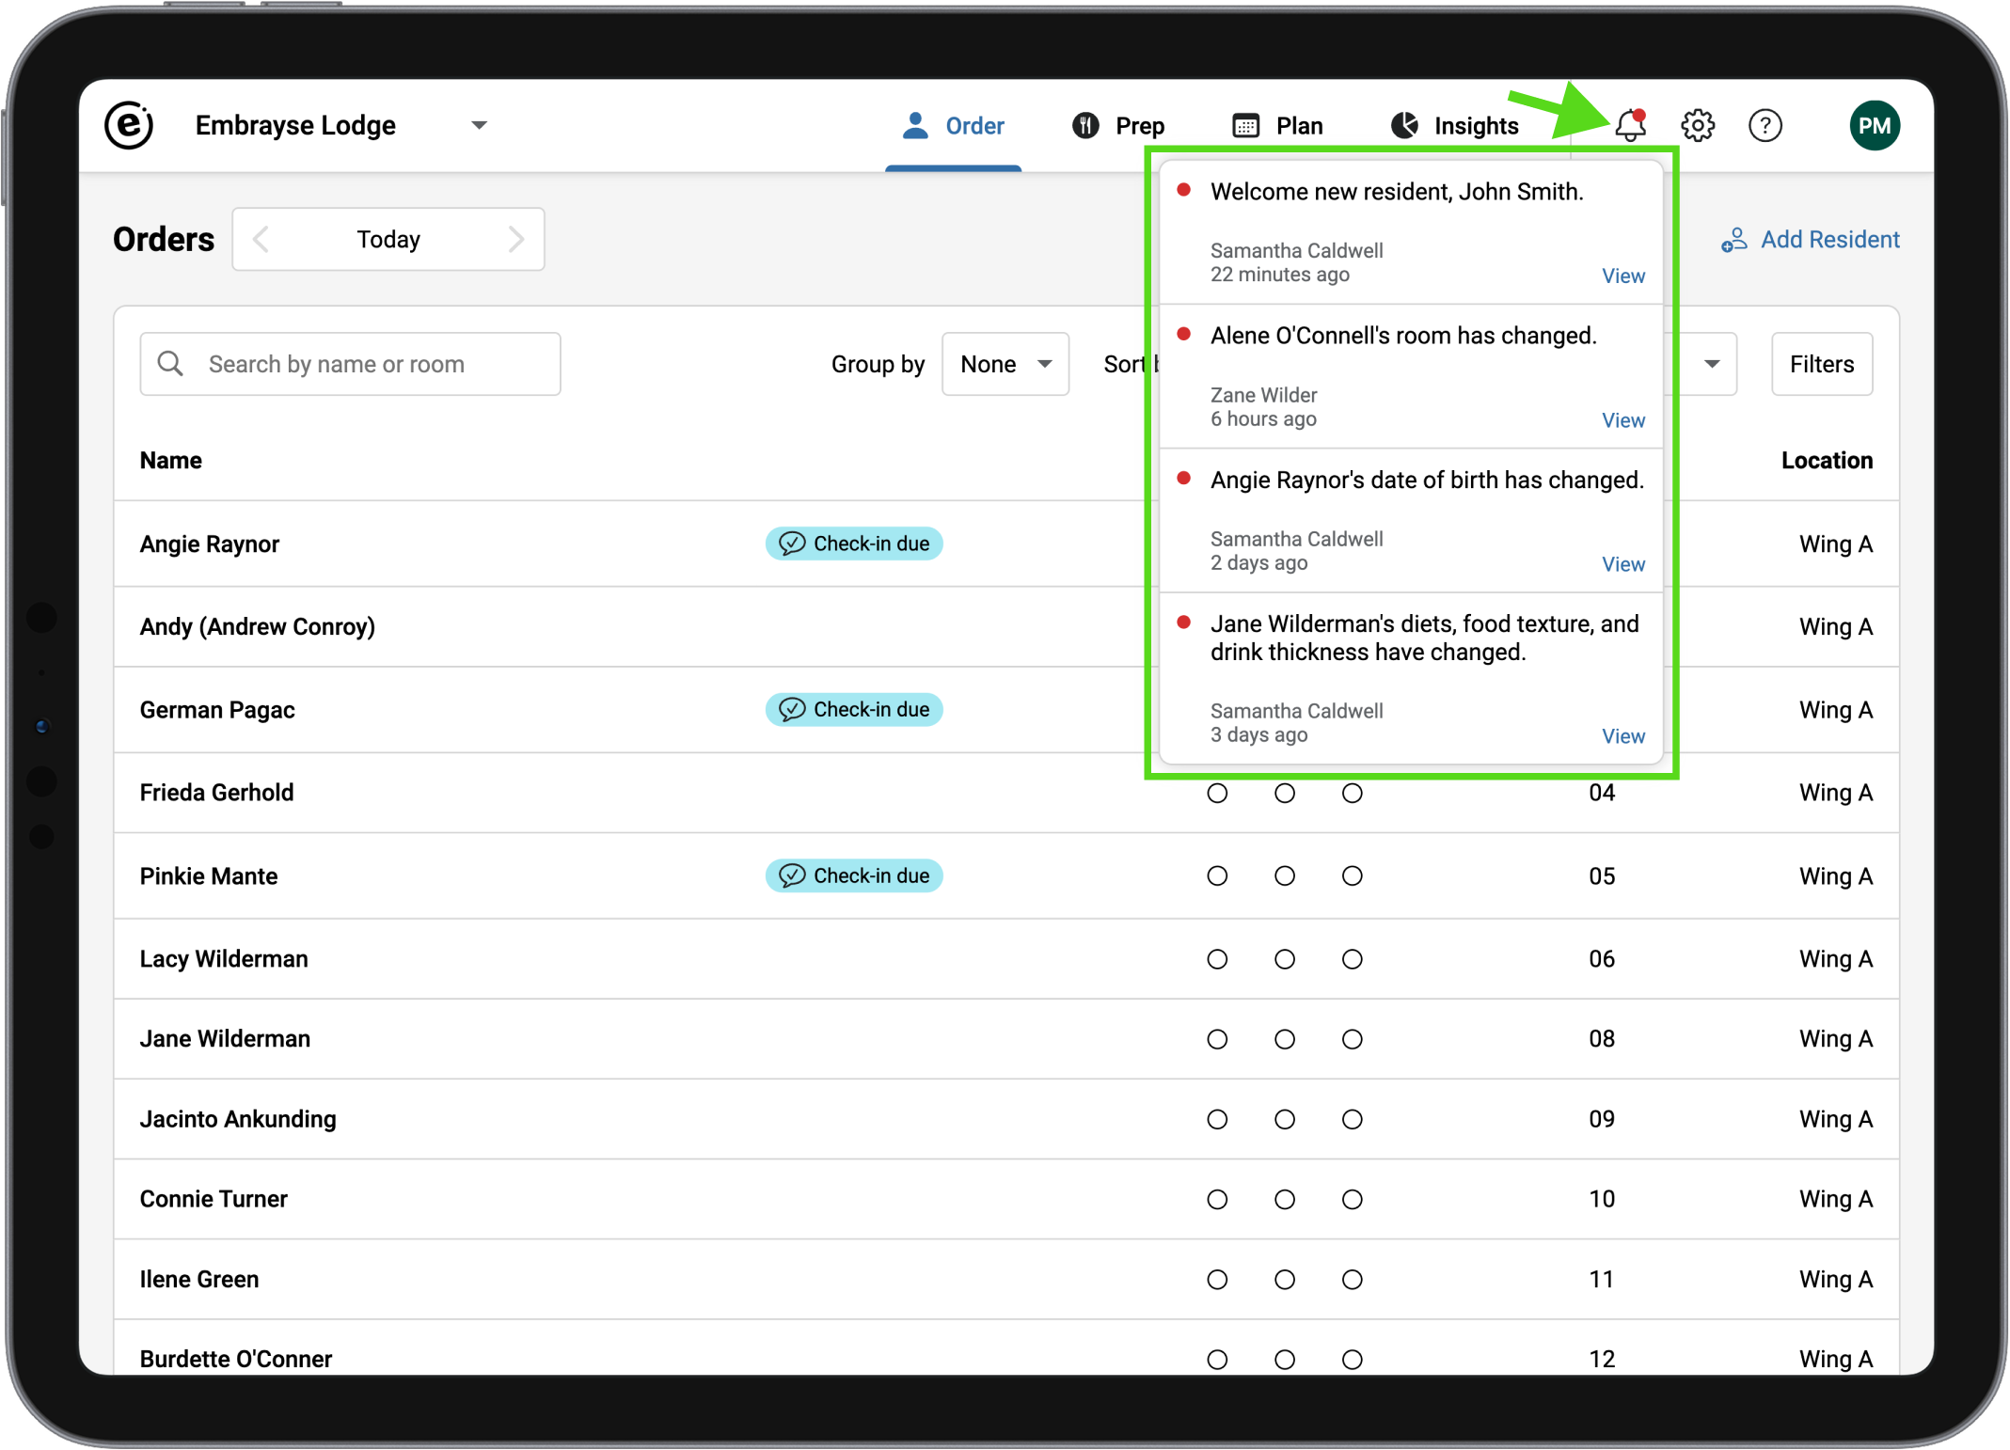View the John Smith welcome notification
Viewport: 2010px width, 1450px height.
[x=1622, y=276]
